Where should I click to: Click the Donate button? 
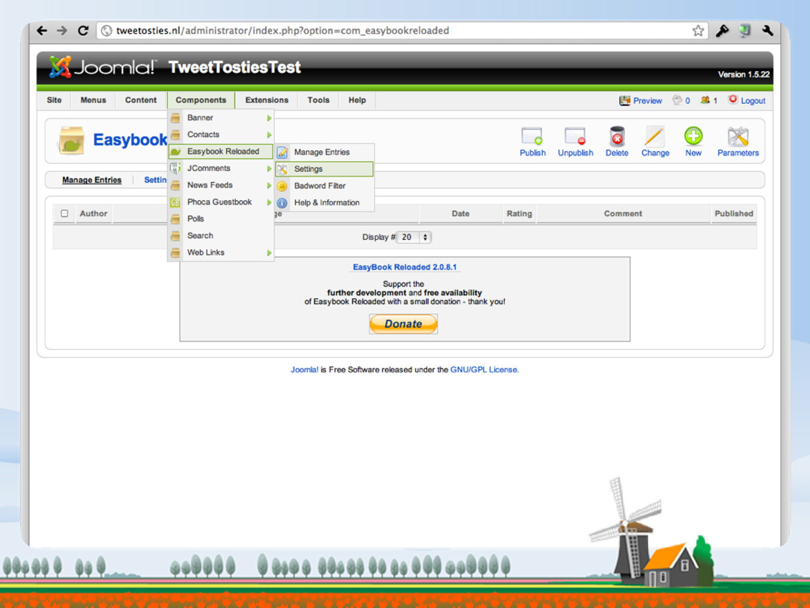click(403, 324)
